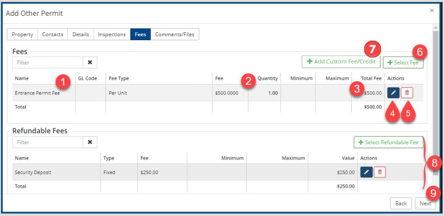This screenshot has height=216, width=444.
Task: Switch to the Contacts tab
Action: point(53,34)
